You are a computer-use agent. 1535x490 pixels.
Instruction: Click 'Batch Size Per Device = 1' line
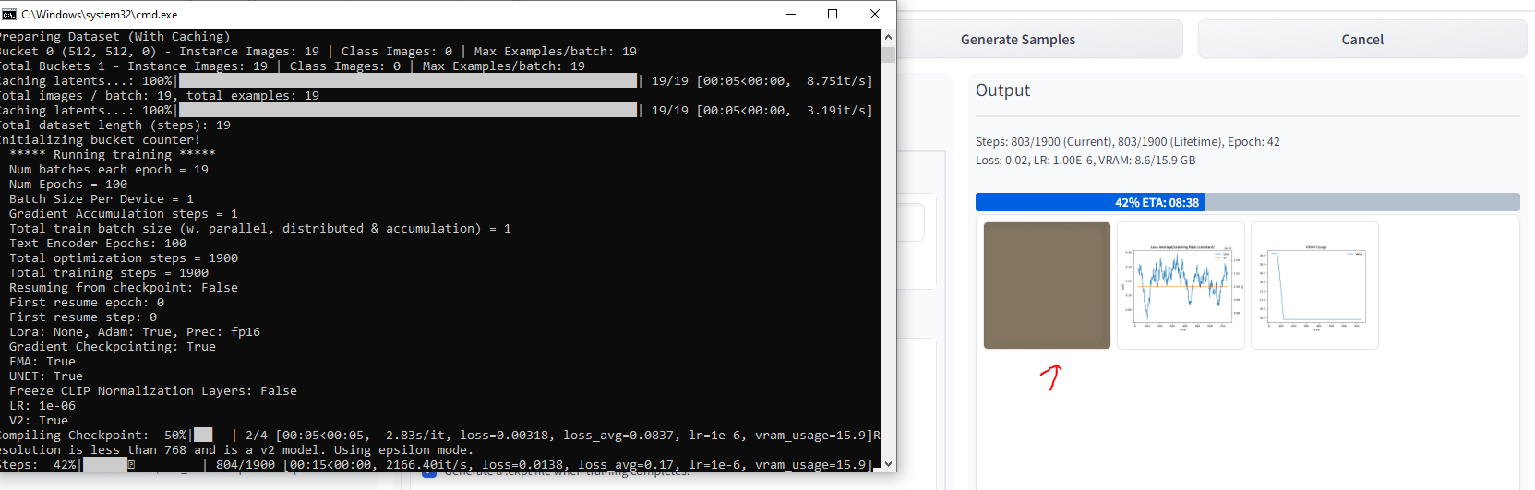102,199
